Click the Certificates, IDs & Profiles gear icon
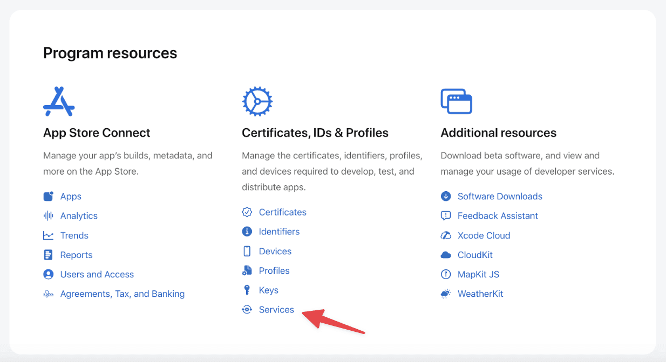Image resolution: width=666 pixels, height=362 pixels. pos(257,101)
